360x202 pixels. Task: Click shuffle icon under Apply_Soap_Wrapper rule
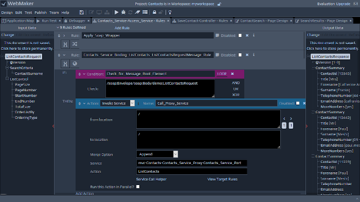pos(75,44)
